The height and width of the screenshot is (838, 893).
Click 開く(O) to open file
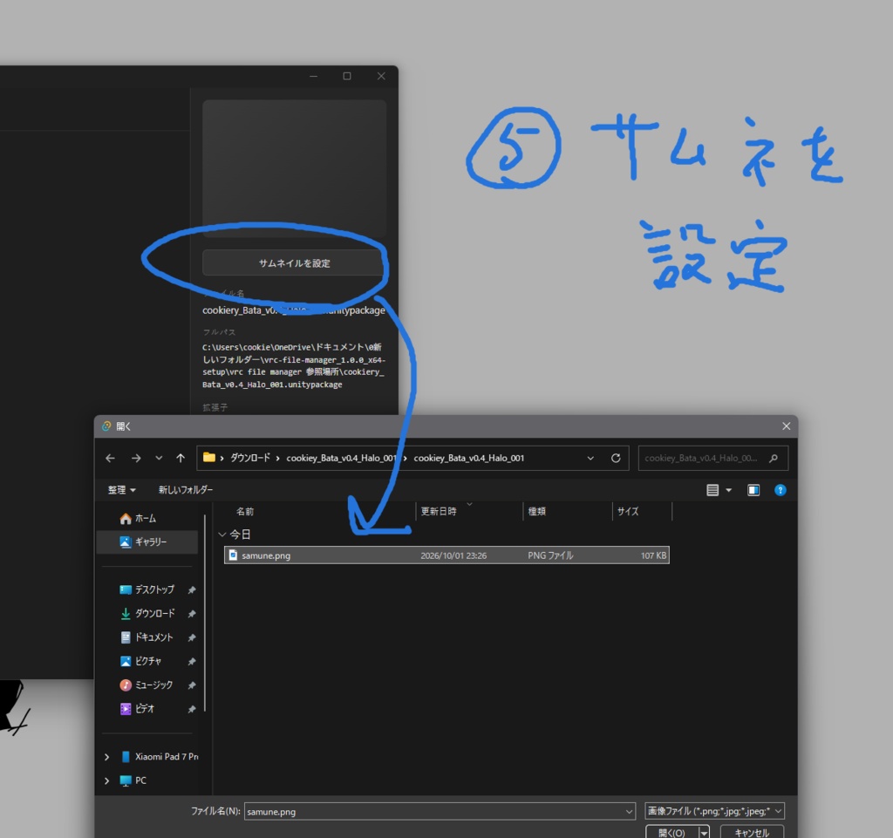click(x=672, y=832)
